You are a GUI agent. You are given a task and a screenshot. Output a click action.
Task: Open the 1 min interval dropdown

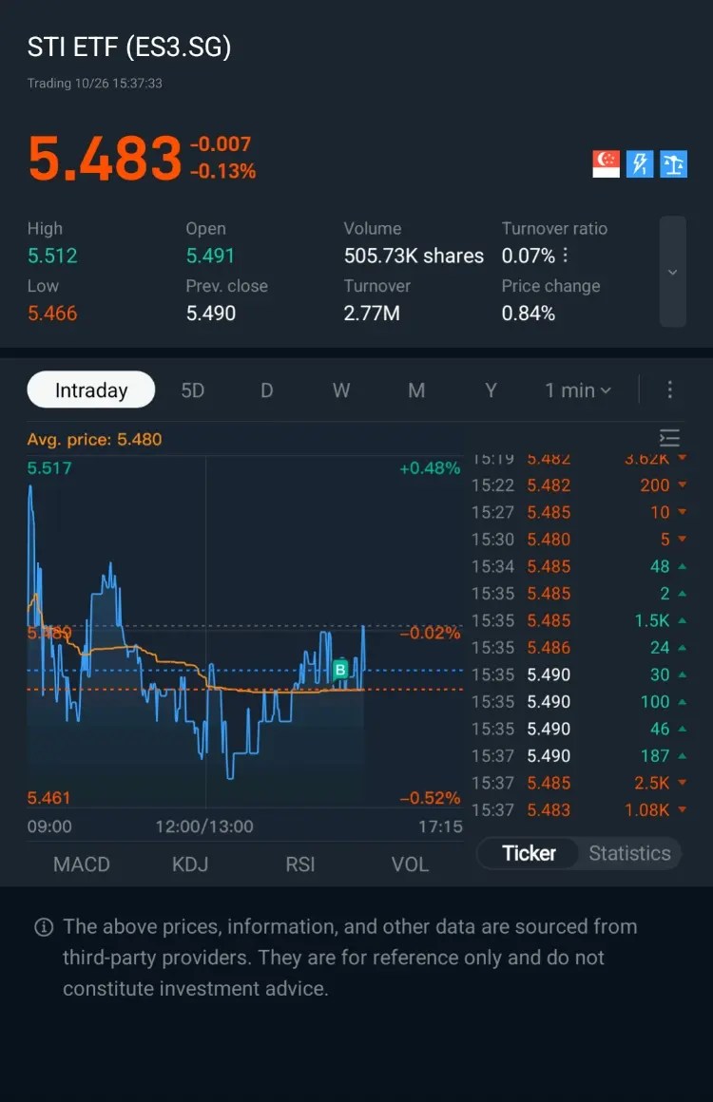(x=578, y=390)
